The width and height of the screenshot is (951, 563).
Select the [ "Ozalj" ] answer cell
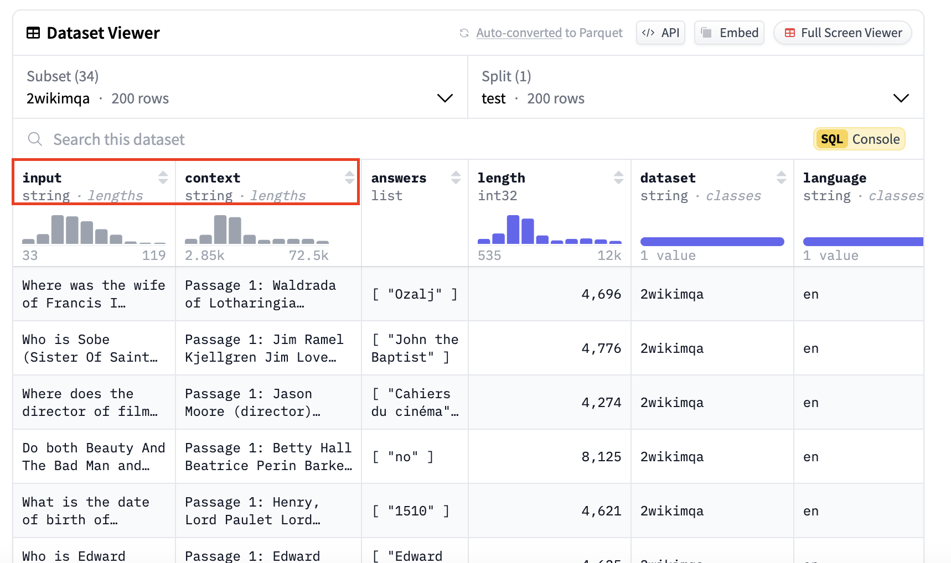[415, 294]
